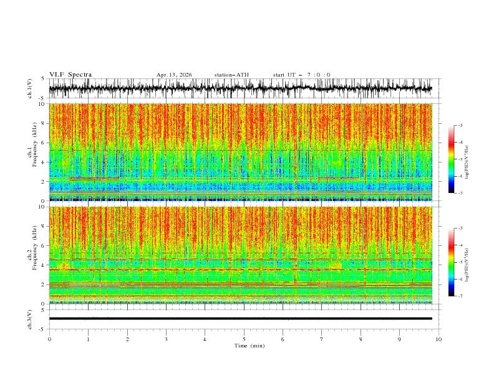
Task: Click time axis tick label "1"
Action: [88, 339]
